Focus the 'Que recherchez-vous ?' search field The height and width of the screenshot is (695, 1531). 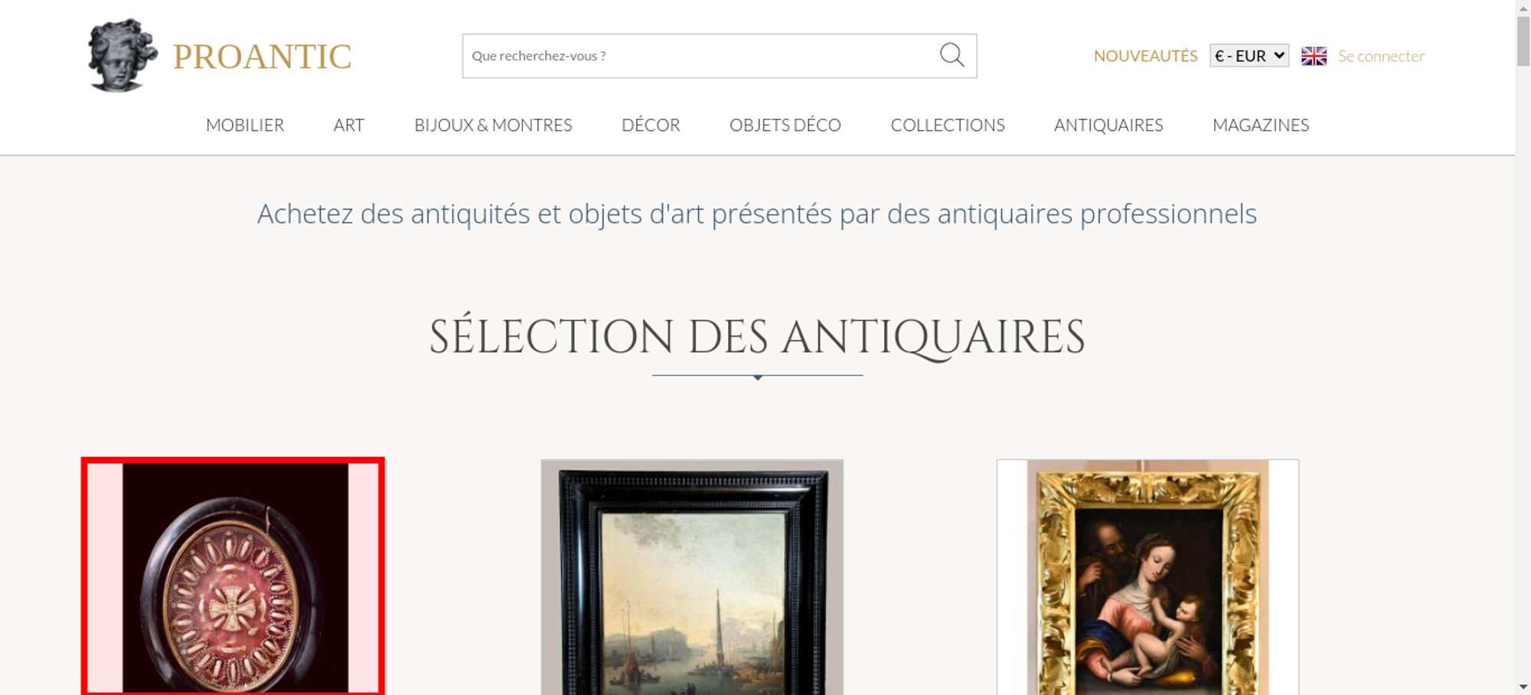click(700, 56)
